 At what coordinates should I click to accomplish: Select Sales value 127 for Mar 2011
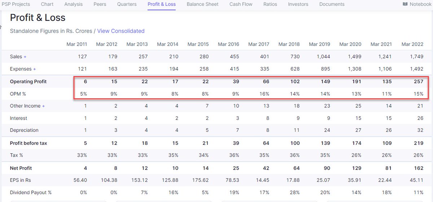point(82,57)
